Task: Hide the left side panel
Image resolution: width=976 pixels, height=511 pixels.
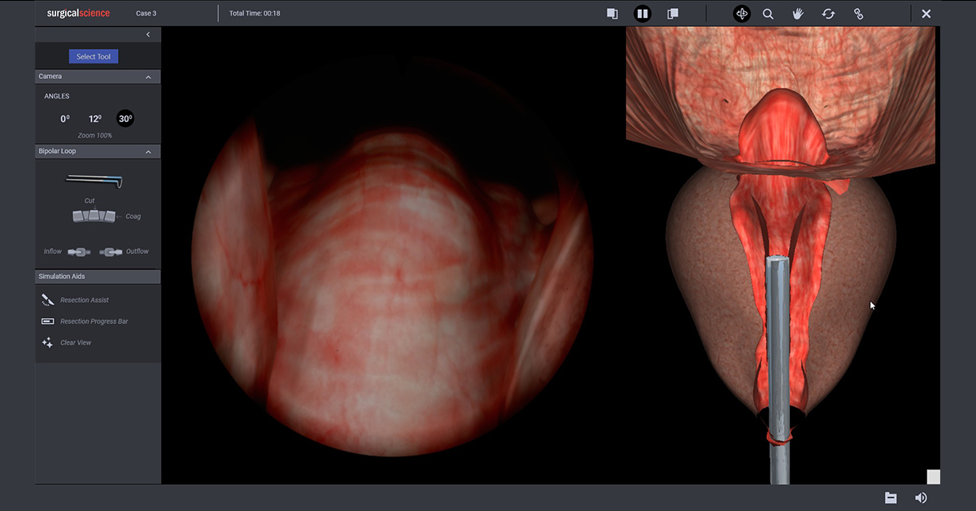Action: coord(148,34)
